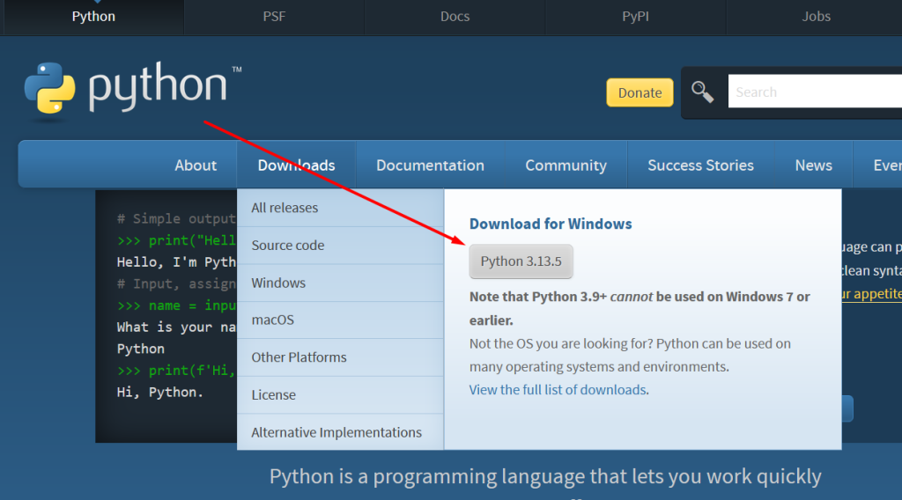
Task: Focus the Search input field
Action: (x=815, y=92)
